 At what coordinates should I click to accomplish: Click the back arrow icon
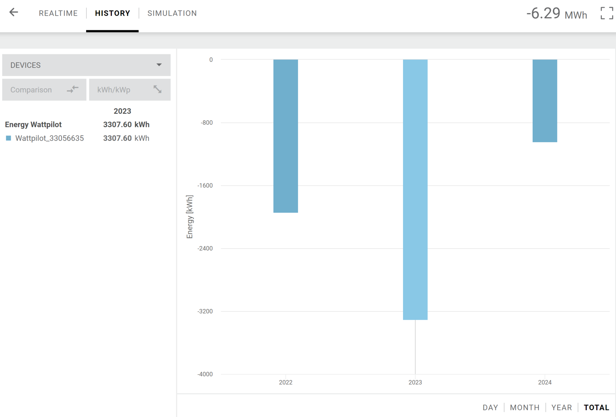(x=14, y=13)
